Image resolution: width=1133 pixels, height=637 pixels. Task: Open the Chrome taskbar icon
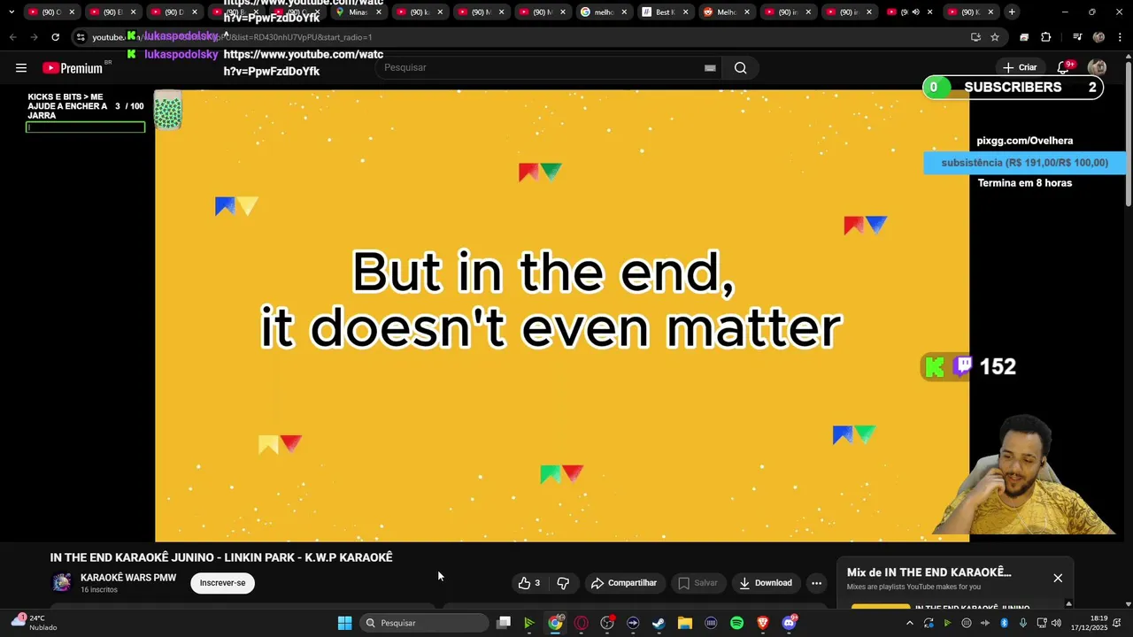pyautogui.click(x=555, y=623)
